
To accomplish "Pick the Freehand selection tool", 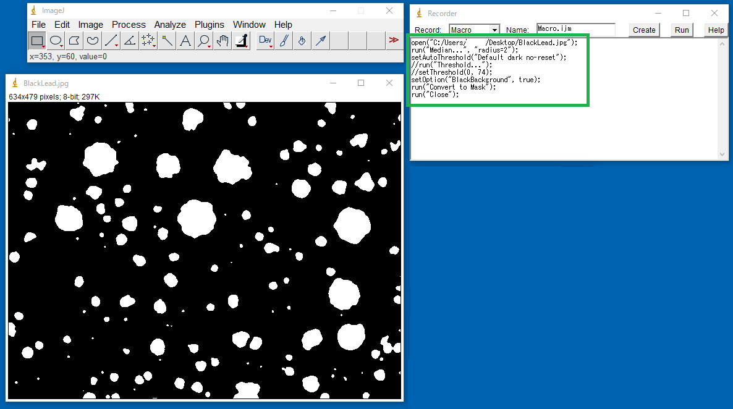I will [x=93, y=41].
